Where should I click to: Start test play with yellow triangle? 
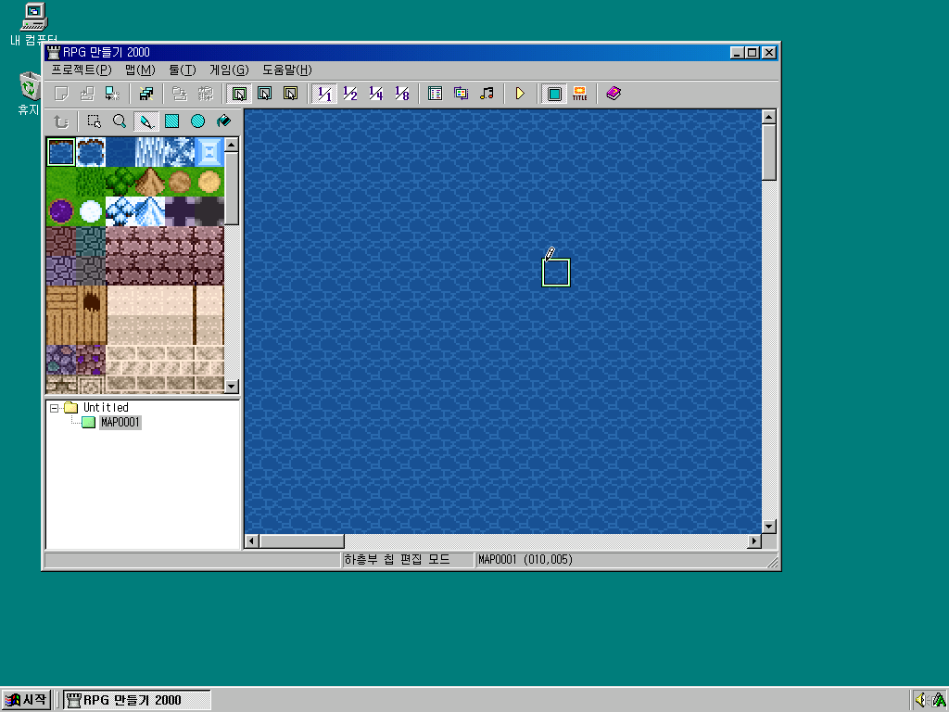click(x=520, y=94)
